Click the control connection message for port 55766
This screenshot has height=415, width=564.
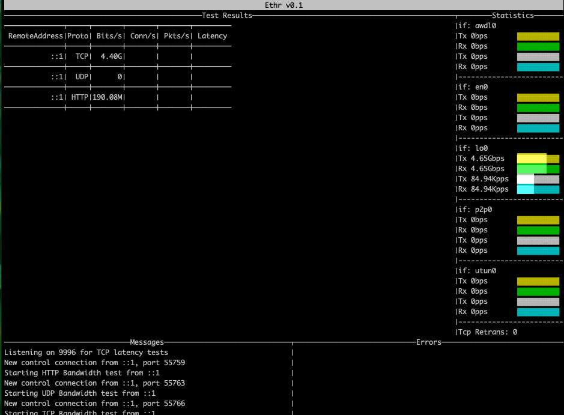pyautogui.click(x=94, y=404)
